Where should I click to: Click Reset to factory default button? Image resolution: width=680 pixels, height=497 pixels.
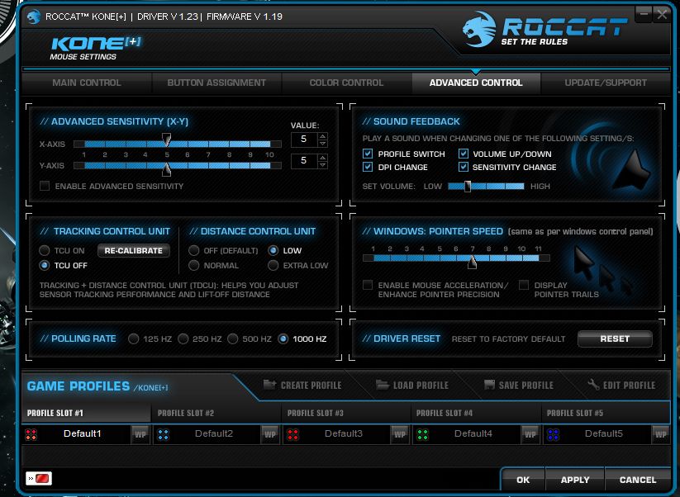(x=615, y=338)
